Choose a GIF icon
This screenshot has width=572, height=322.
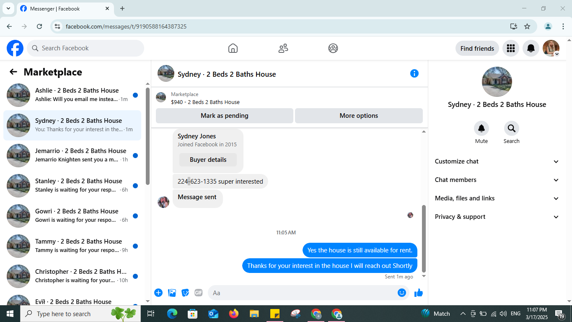point(199,293)
